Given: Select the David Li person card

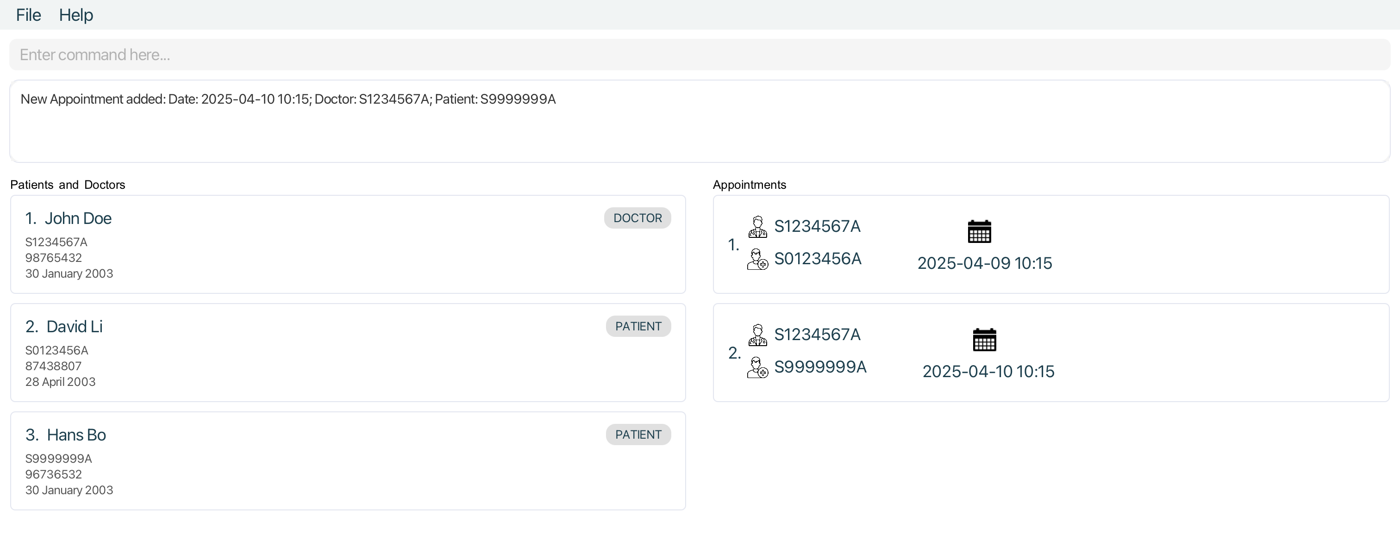Looking at the screenshot, I should click(x=348, y=353).
